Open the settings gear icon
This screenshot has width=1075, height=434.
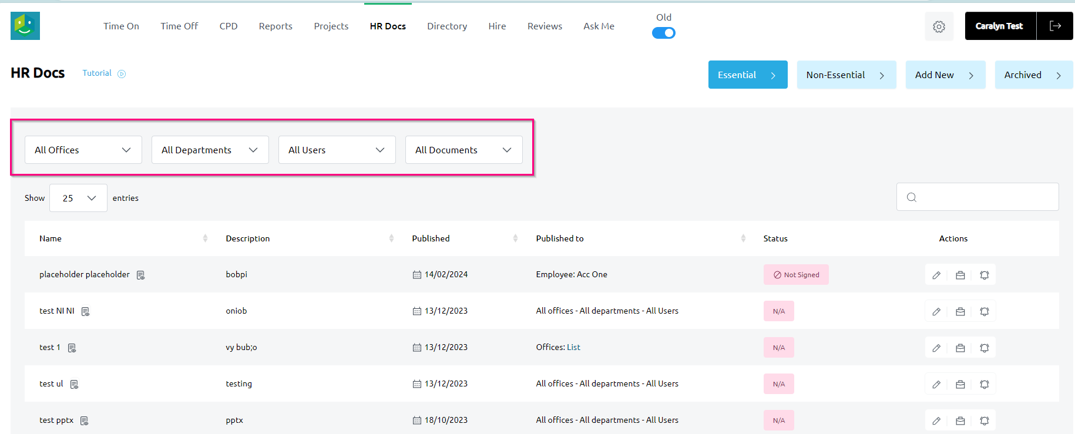[939, 26]
